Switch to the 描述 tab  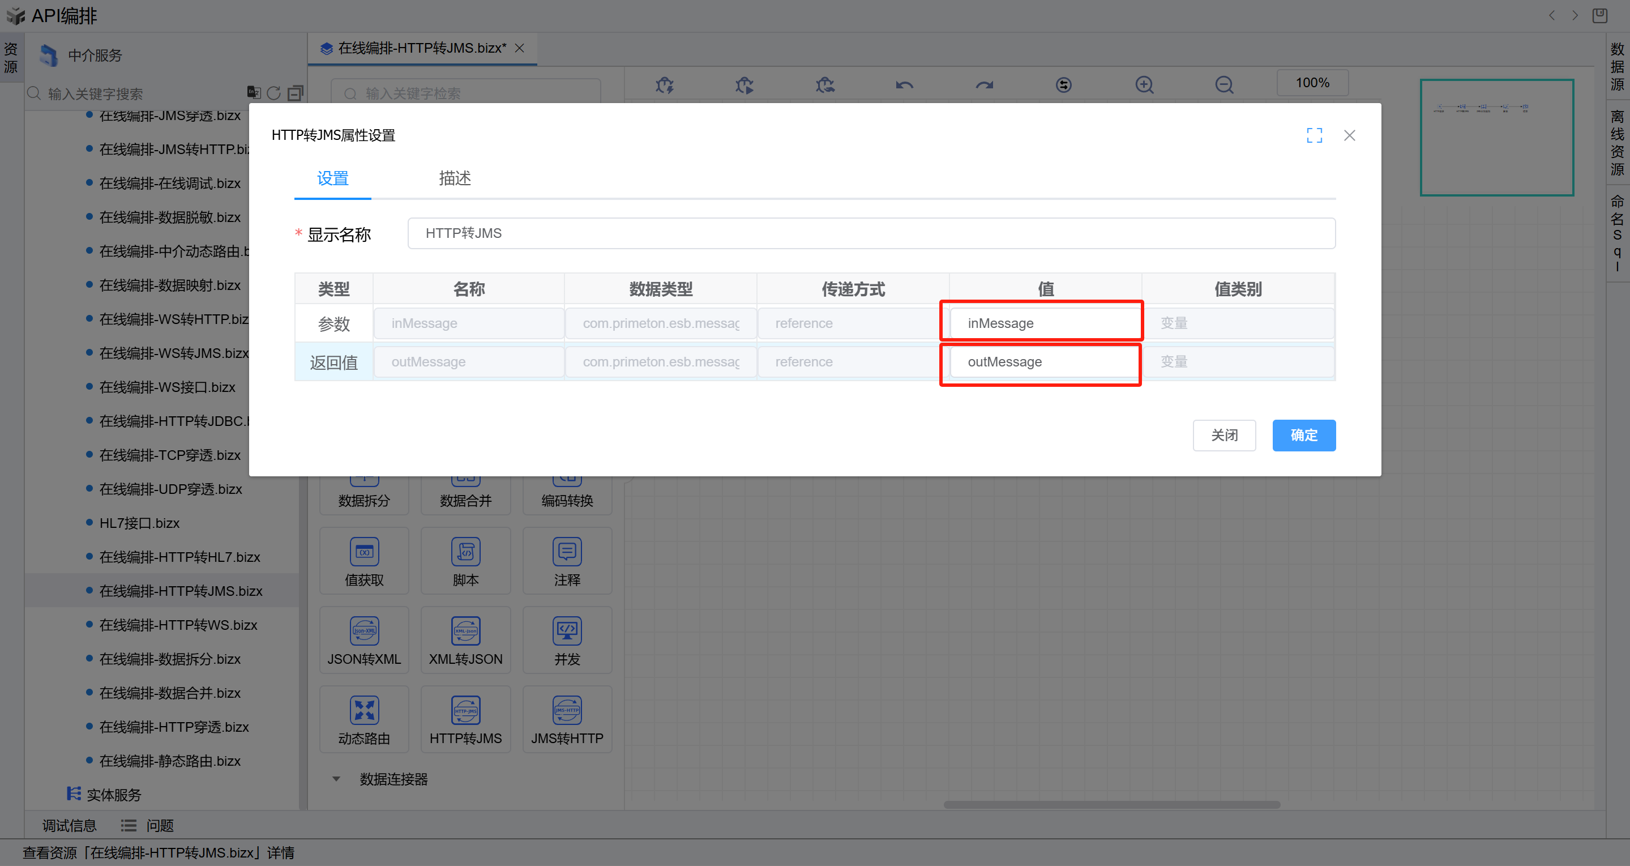[454, 178]
